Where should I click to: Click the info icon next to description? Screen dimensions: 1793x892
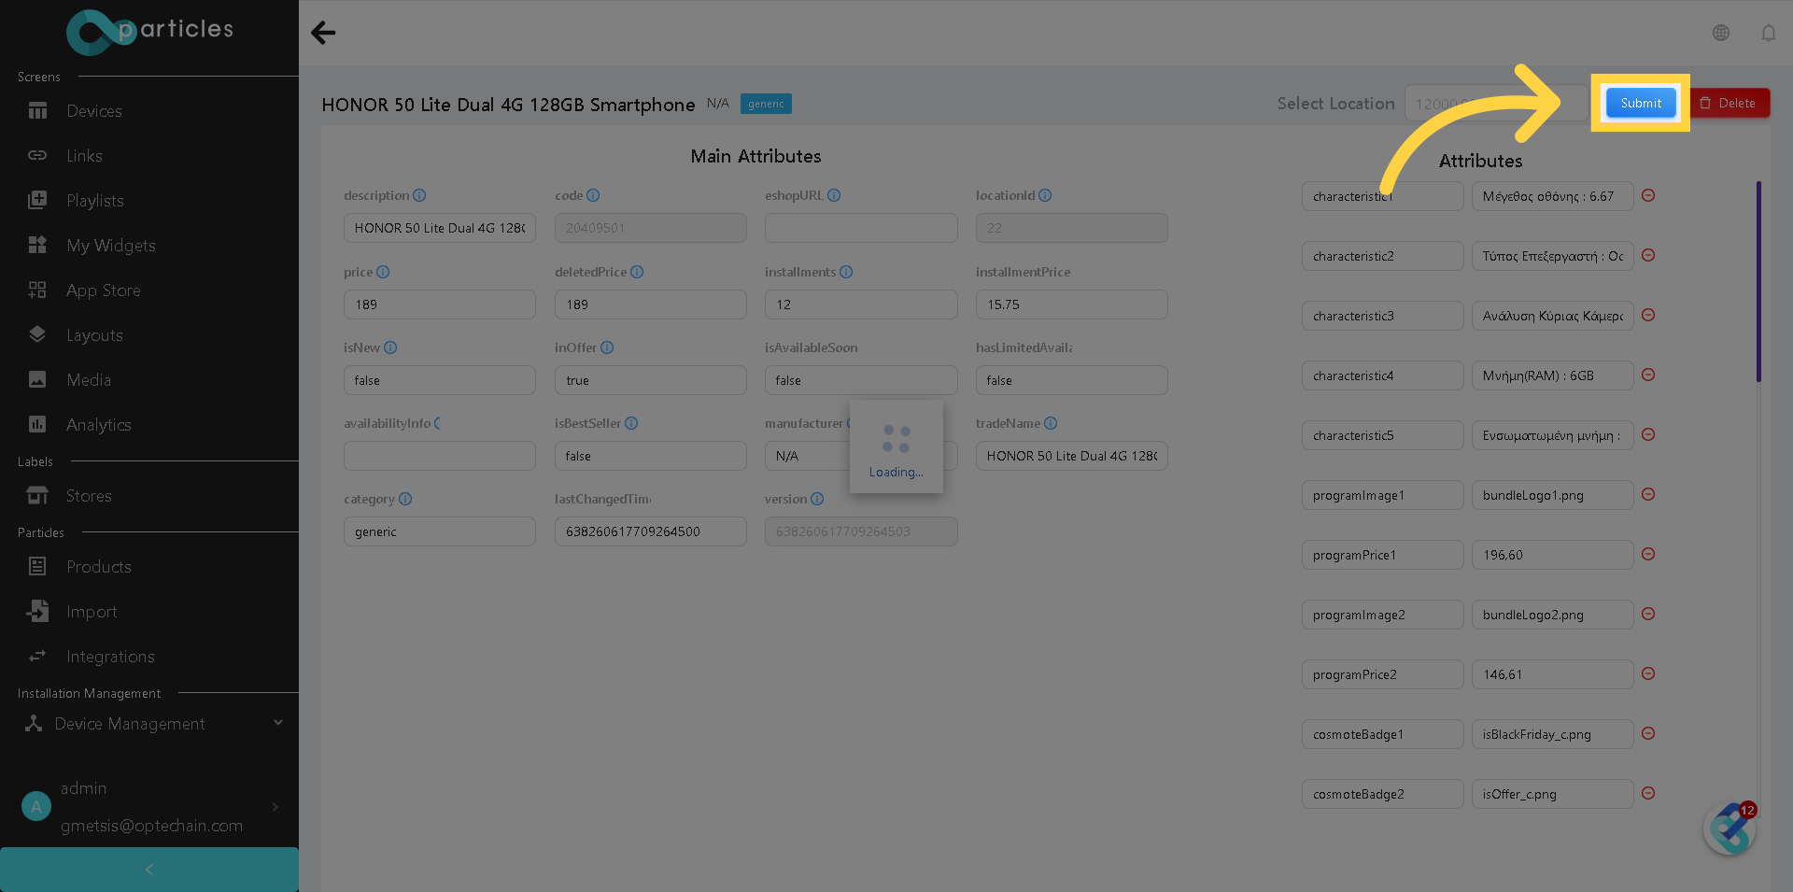[x=419, y=195]
